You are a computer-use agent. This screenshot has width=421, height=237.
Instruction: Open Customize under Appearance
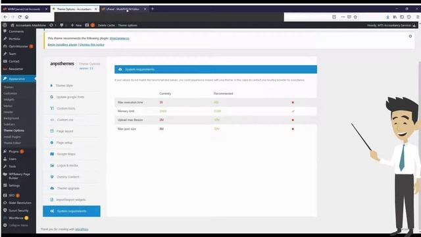(x=11, y=93)
